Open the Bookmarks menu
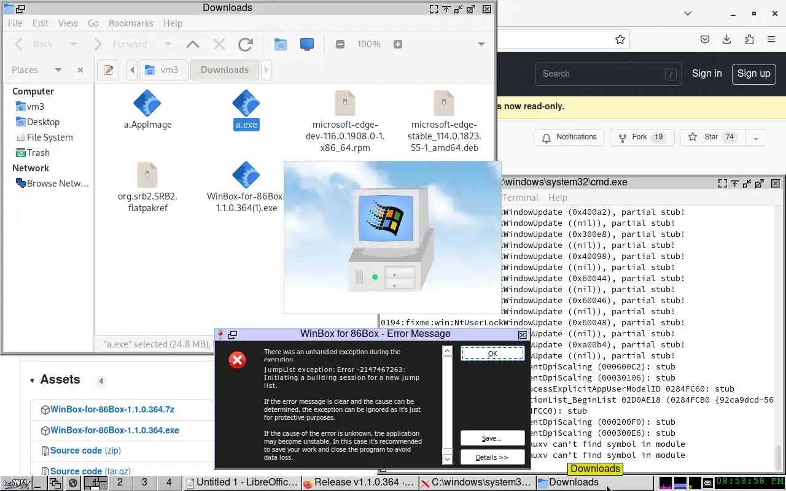Screen dimensions: 786x491 click(x=131, y=23)
